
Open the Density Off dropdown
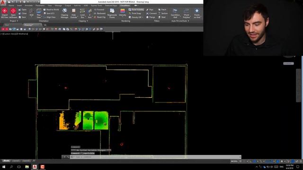(x=136, y=17)
